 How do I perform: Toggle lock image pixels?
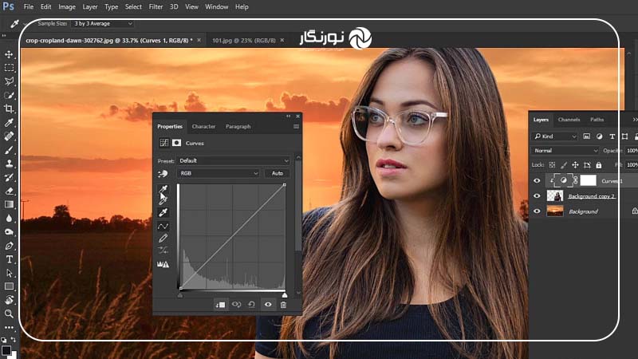click(x=564, y=165)
